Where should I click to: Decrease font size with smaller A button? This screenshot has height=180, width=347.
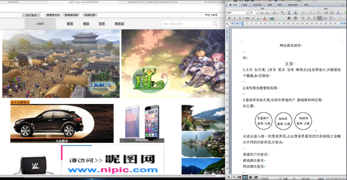click(x=268, y=13)
